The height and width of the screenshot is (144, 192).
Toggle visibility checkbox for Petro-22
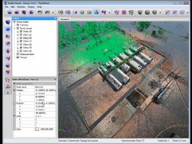[x=21, y=38]
